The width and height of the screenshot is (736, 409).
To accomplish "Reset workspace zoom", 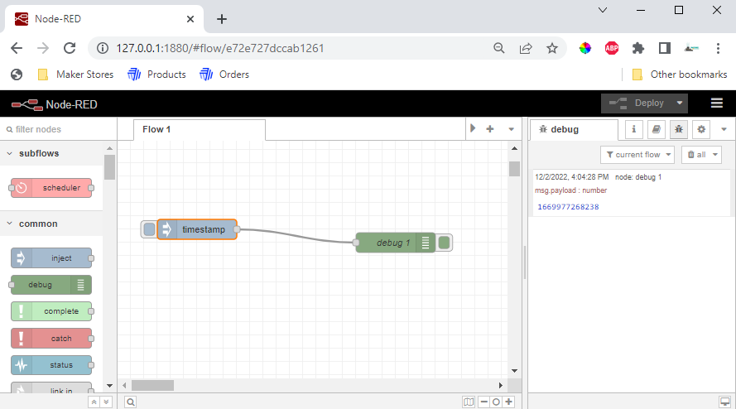I will pyautogui.click(x=496, y=402).
